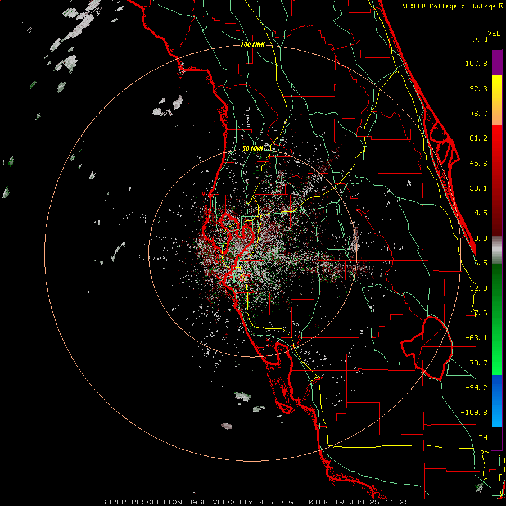
Task: Click the 14.5 velocity scale value
Action: (x=478, y=213)
